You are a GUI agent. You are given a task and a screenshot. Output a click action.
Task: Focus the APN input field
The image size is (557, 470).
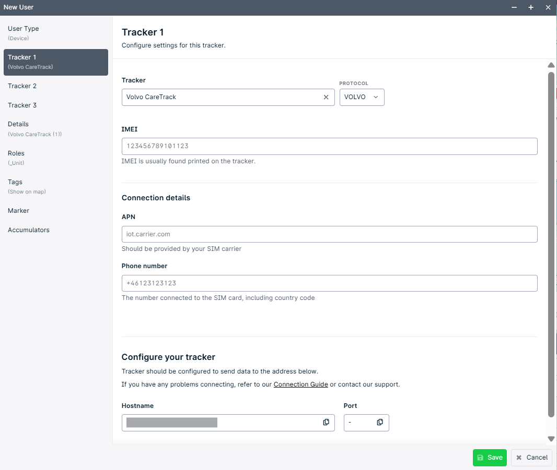point(329,234)
